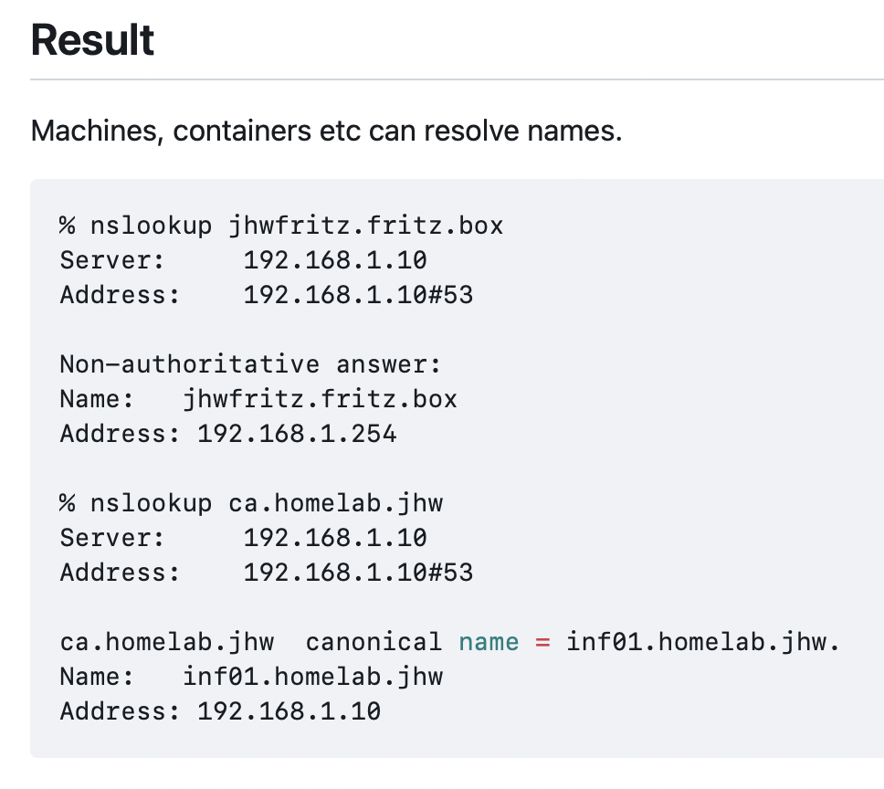
Task: Click the word "canonical" in the code
Action: point(374,642)
